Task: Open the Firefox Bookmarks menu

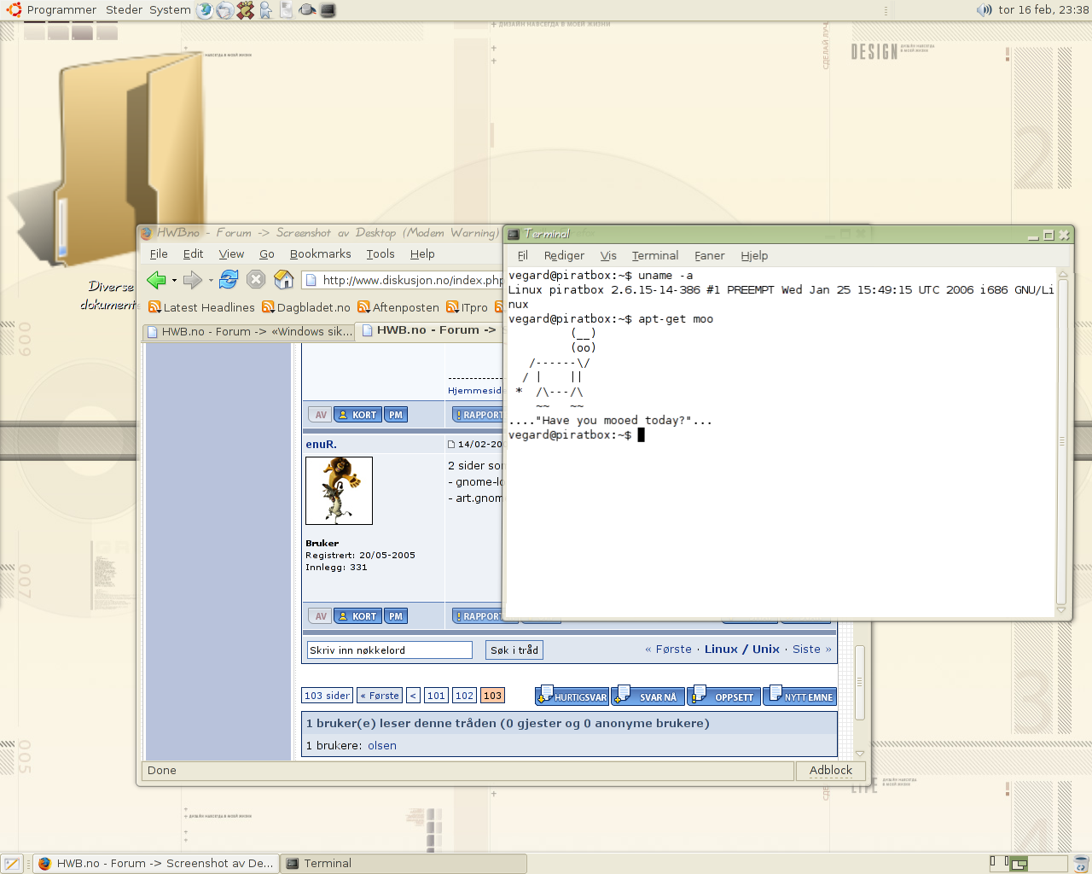Action: pyautogui.click(x=320, y=253)
